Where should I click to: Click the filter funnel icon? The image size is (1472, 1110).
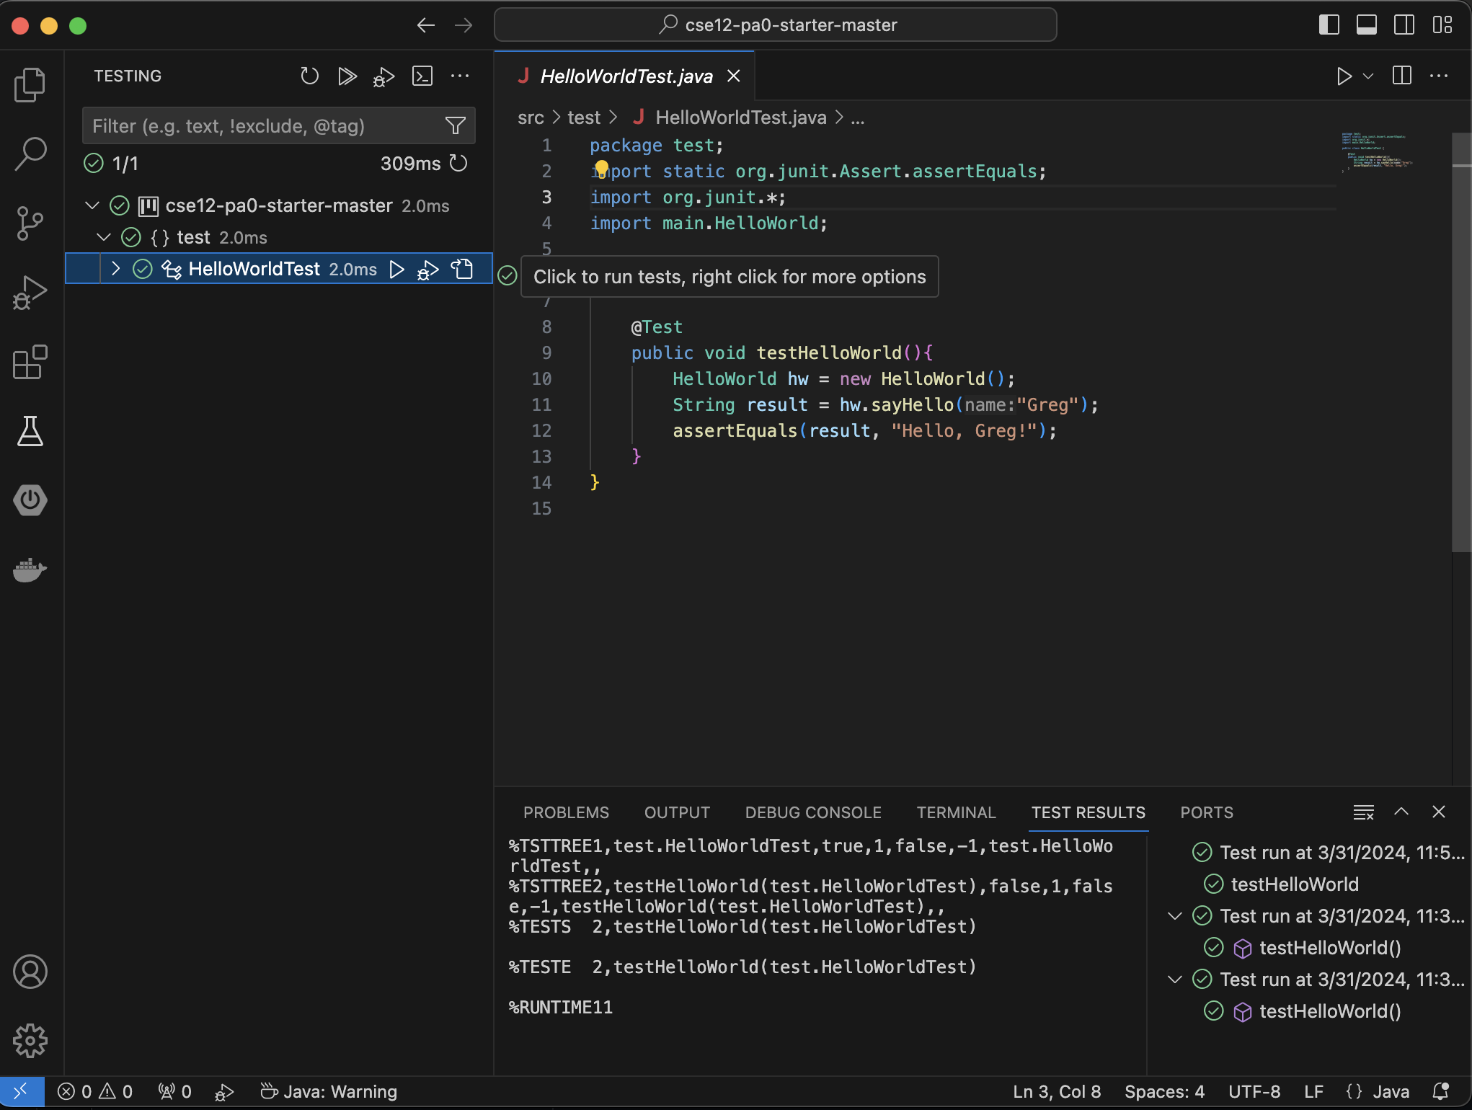[455, 126]
